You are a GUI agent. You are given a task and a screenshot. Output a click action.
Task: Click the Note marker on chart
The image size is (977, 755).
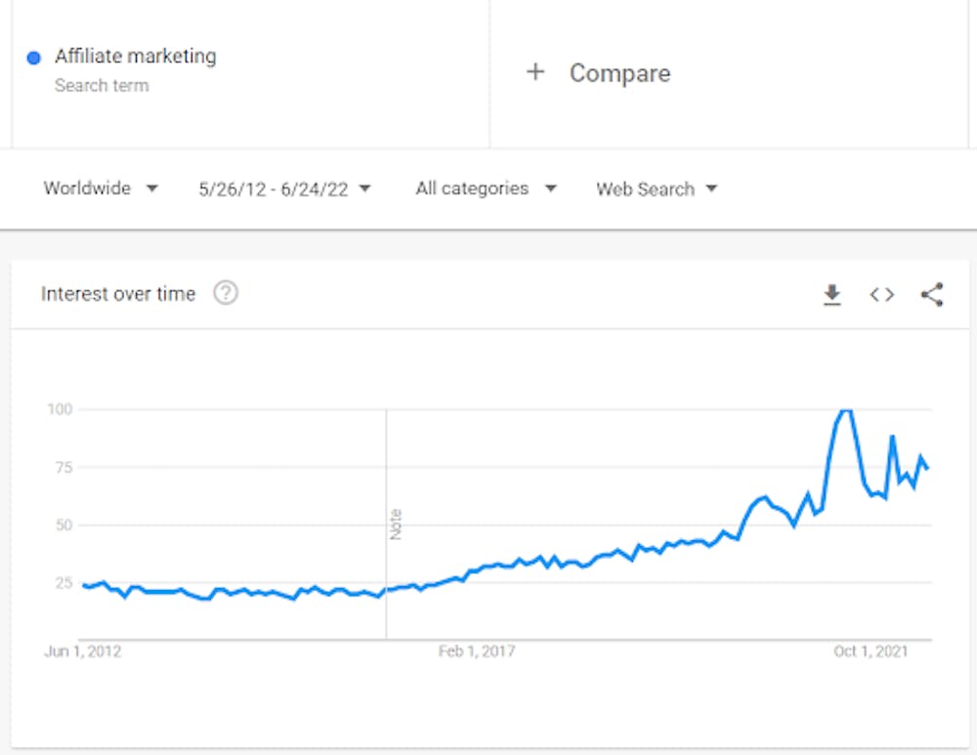(x=396, y=524)
